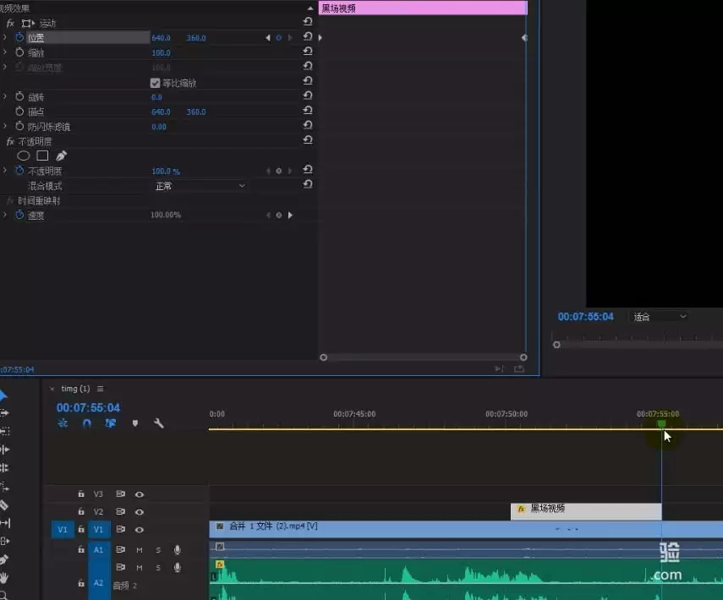Viewport: 723px width, 600px height.
Task: Toggle the timeline snap magnet icon
Action: [x=87, y=423]
